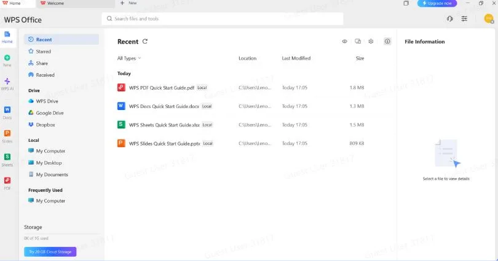Refresh the Recent file list
The width and height of the screenshot is (498, 261).
coord(145,41)
